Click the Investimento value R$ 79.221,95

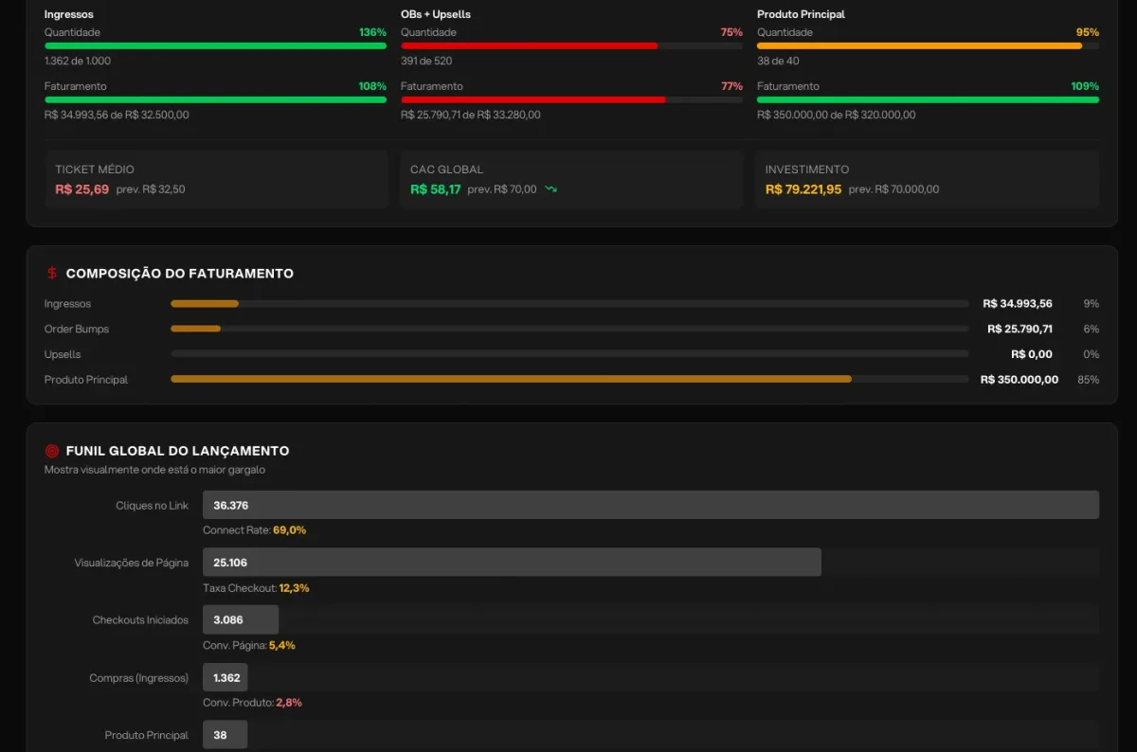(803, 189)
